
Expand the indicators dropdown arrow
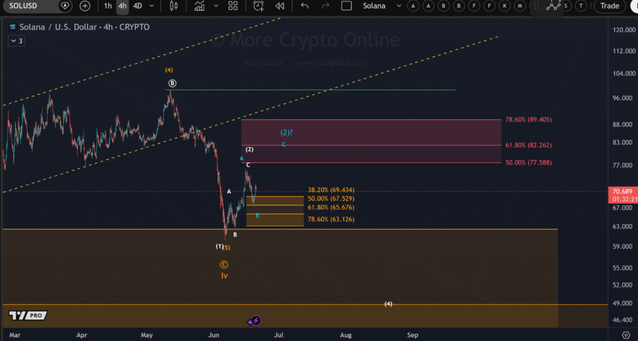(216, 6)
